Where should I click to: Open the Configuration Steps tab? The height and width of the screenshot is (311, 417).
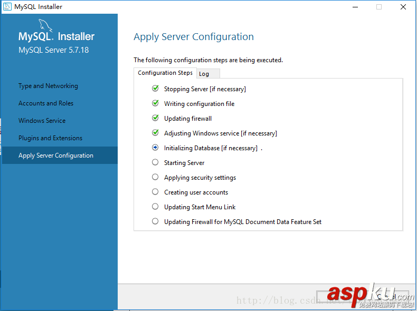click(x=165, y=73)
